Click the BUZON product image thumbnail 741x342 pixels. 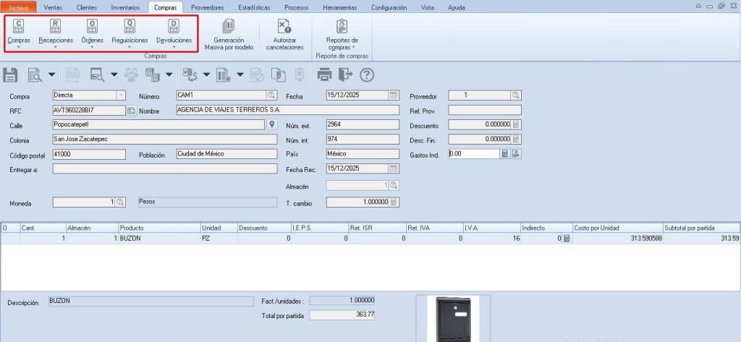coord(453,319)
